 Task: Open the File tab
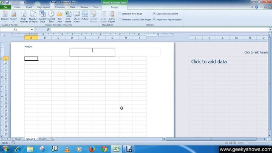6,7
